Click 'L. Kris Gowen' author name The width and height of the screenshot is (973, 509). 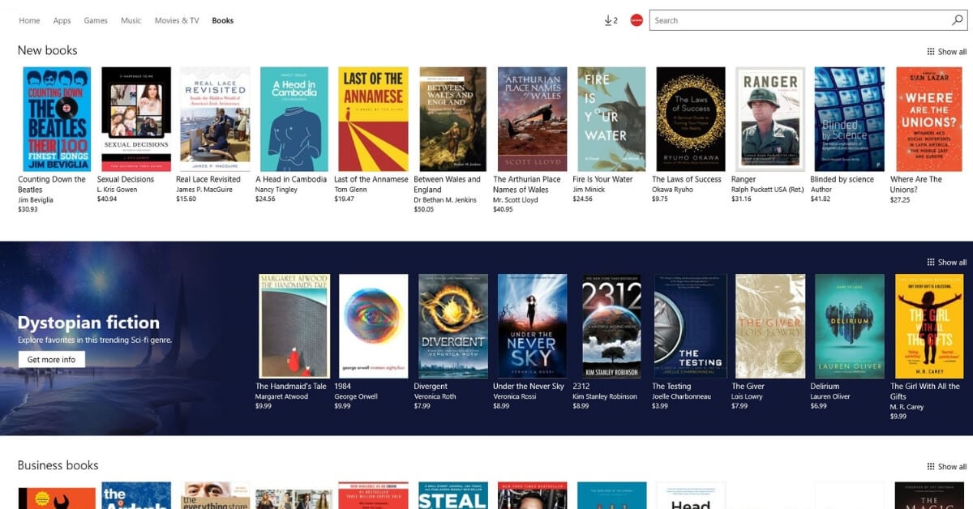pos(118,190)
